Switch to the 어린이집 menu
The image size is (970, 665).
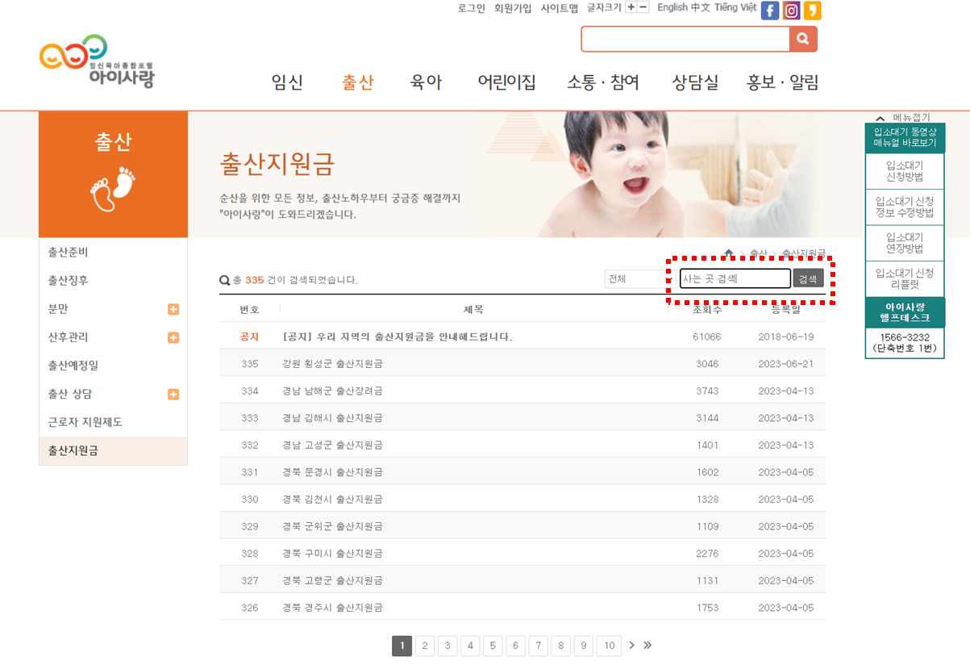pyautogui.click(x=506, y=82)
